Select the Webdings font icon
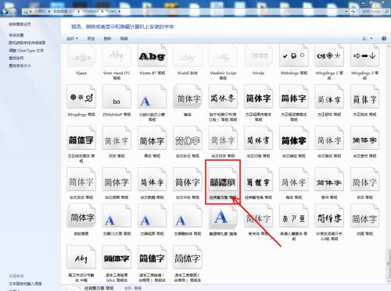391x291 pixels. [294, 56]
